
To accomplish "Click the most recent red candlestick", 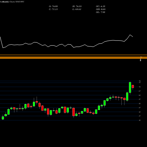I will 133,86.
